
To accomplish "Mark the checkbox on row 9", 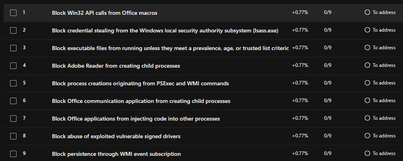I will 13,154.
